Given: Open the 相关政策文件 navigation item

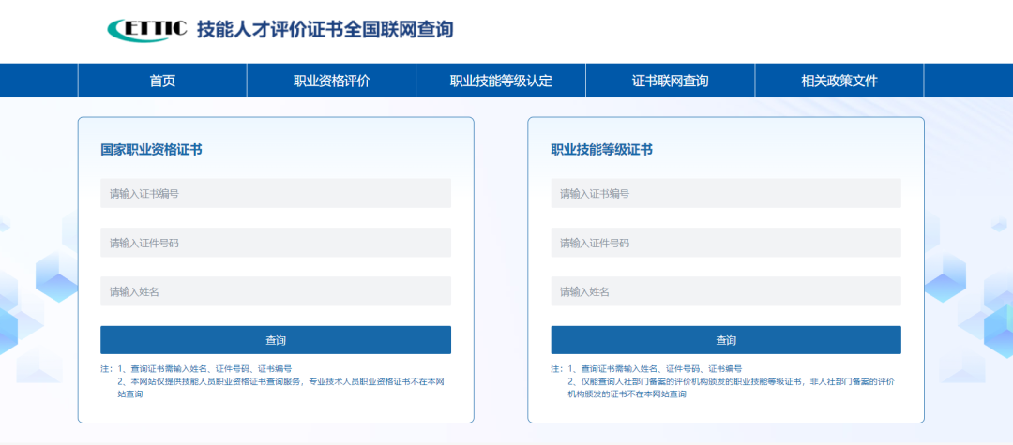Looking at the screenshot, I should coord(839,81).
